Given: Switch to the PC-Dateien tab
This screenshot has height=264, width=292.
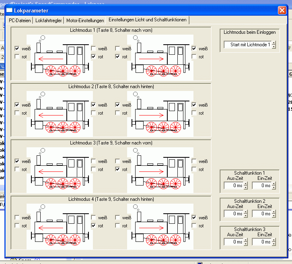Looking at the screenshot, I should click(20, 21).
